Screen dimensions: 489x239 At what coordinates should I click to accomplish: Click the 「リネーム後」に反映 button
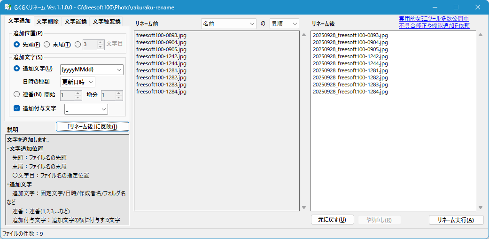pos(92,126)
